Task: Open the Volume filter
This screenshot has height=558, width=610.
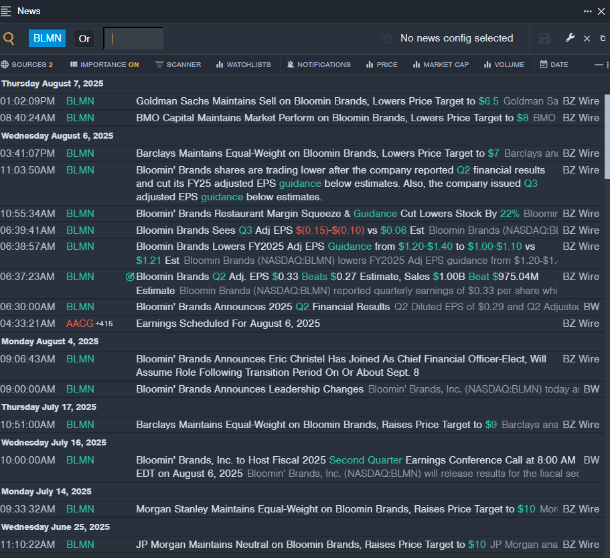Action: coord(504,64)
